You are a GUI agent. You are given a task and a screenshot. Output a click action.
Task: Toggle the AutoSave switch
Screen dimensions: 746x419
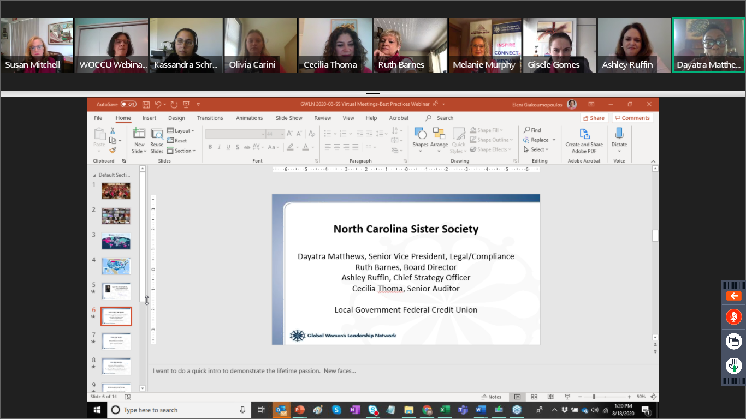pyautogui.click(x=128, y=104)
